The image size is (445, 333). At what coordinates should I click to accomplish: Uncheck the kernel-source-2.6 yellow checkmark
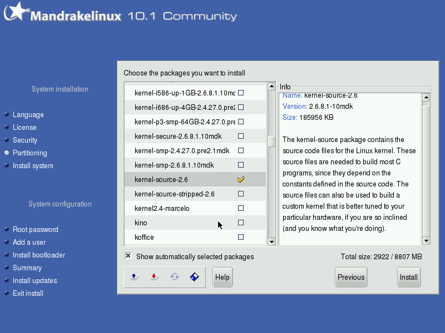(241, 179)
